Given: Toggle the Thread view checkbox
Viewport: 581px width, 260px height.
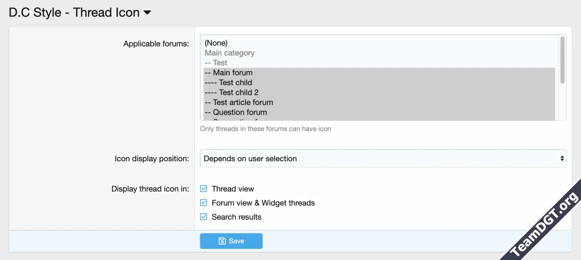Looking at the screenshot, I should click(x=203, y=189).
